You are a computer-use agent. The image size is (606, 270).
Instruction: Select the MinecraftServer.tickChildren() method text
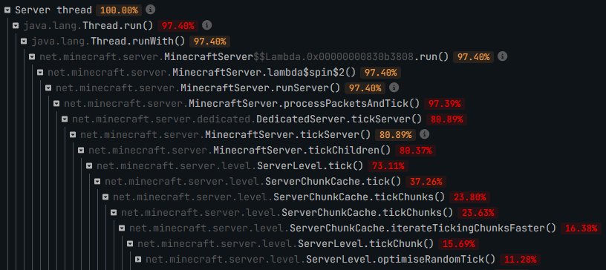click(240, 151)
